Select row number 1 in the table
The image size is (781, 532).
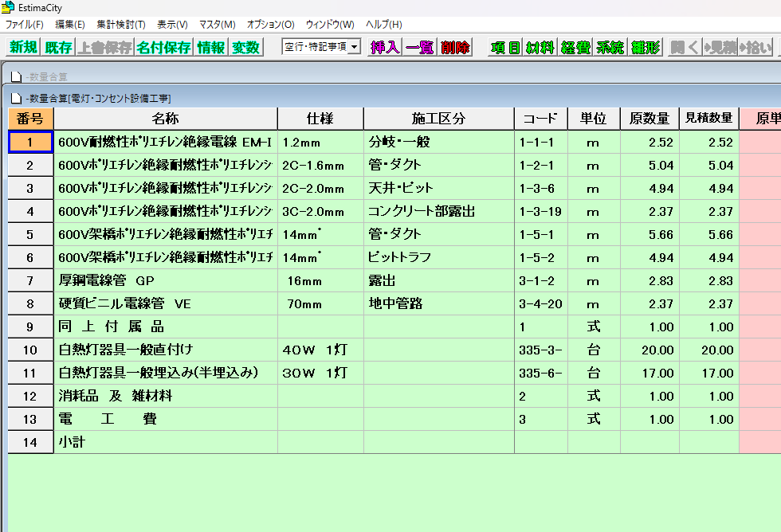click(x=30, y=140)
